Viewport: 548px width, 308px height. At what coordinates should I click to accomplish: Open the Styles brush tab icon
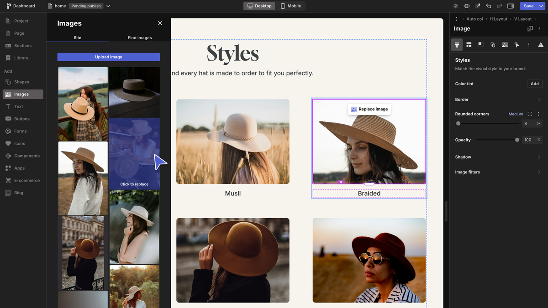(x=457, y=45)
